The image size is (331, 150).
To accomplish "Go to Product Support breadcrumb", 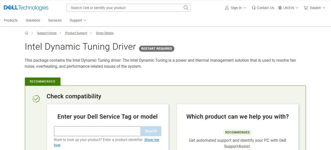I will (76, 33).
